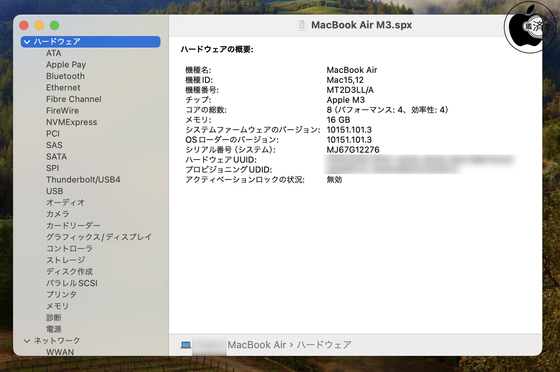The image size is (560, 372).
Task: Select グラフィックス/ディスプレイ item
Action: (99, 237)
